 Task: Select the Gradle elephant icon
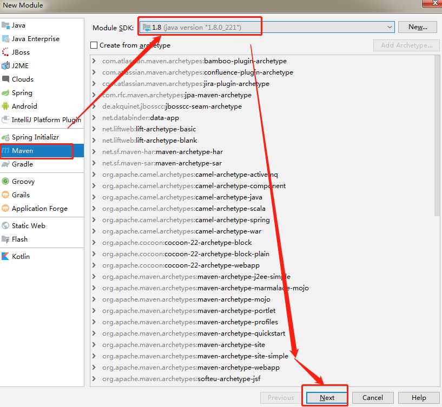(5, 164)
